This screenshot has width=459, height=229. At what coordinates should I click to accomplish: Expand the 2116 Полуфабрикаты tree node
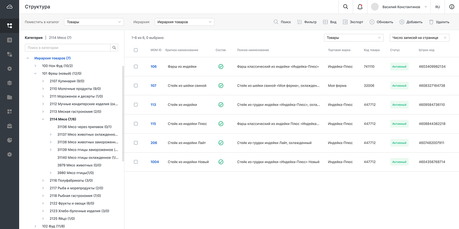click(x=43, y=181)
